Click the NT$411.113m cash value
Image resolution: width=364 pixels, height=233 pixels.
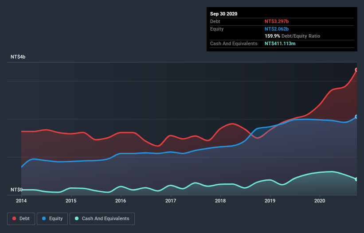click(280, 43)
